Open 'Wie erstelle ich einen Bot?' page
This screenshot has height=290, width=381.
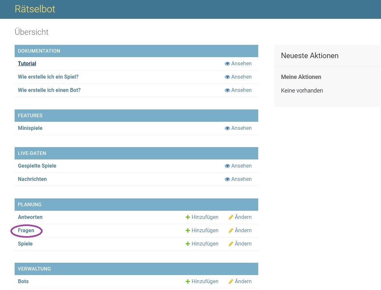(49, 90)
